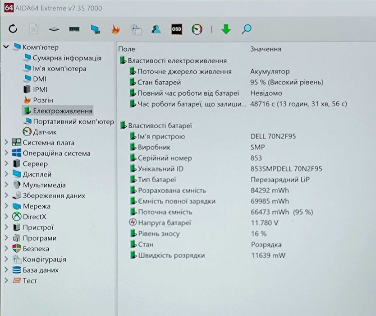Image resolution: width=376 pixels, height=316 pixels.
Task: Open the memory benchmark RAM icon
Action: [74, 29]
